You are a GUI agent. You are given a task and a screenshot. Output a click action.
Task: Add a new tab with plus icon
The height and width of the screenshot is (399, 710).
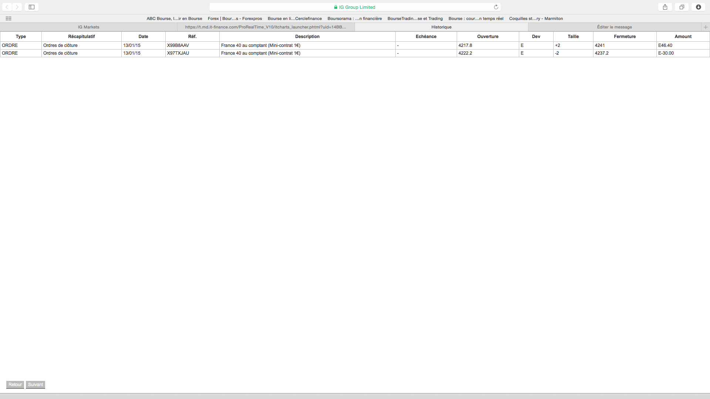pyautogui.click(x=705, y=27)
